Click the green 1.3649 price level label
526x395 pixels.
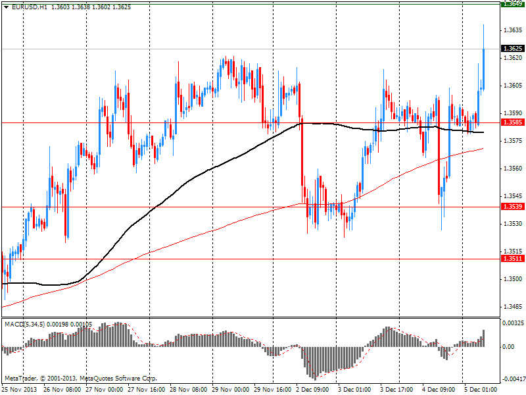click(512, 4)
